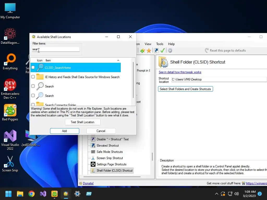Click the Test Shell Location button
Viewport: 267px width, 200px height.
83,122
